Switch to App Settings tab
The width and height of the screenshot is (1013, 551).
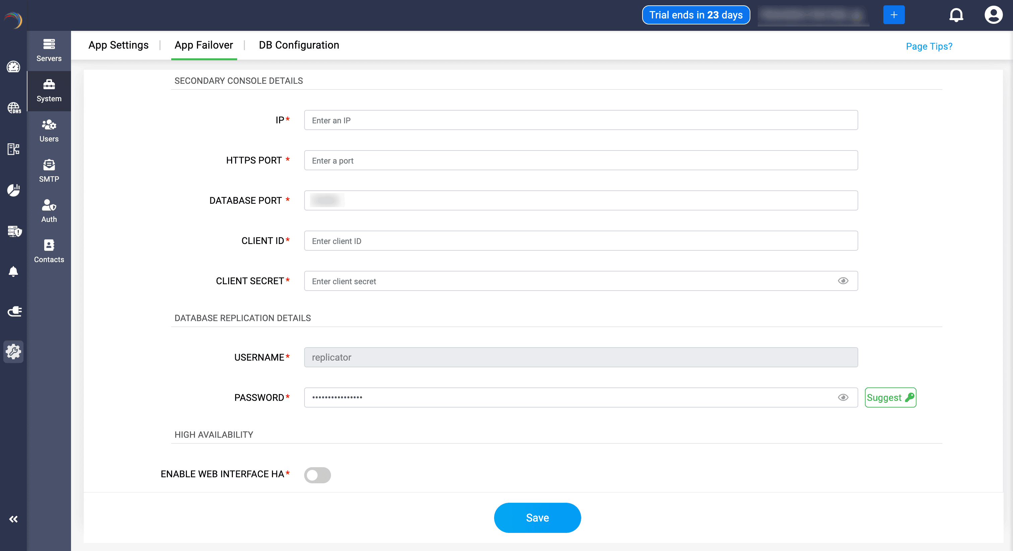pyautogui.click(x=118, y=45)
